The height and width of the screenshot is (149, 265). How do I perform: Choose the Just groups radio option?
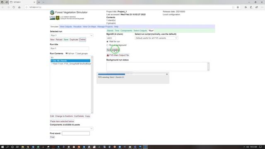point(76,53)
